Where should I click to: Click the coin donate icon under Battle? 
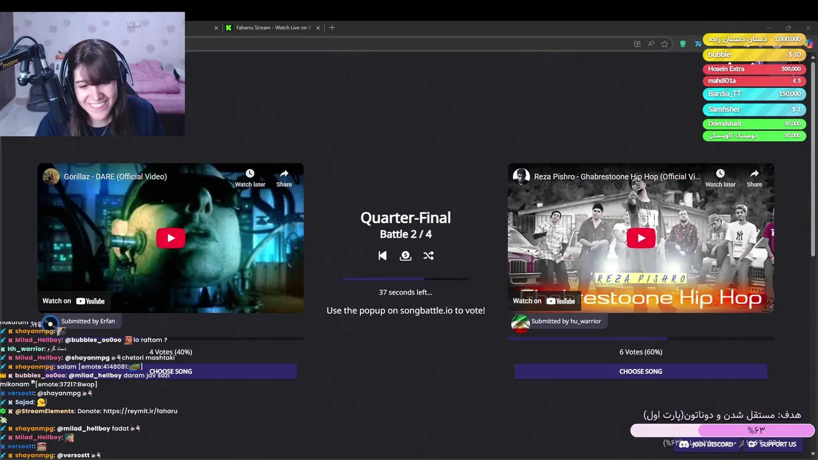point(405,256)
